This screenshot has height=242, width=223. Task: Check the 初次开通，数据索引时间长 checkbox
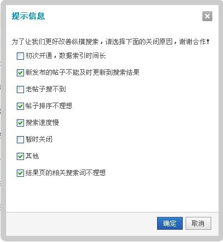[x=20, y=56]
